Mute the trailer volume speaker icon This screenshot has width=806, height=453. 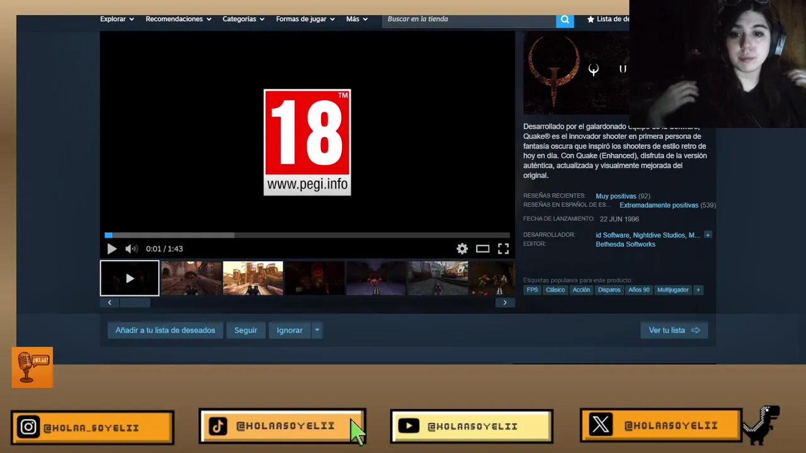(131, 249)
